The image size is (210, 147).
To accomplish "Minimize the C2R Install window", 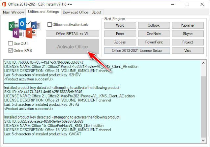I will pyautogui.click(x=173, y=4).
